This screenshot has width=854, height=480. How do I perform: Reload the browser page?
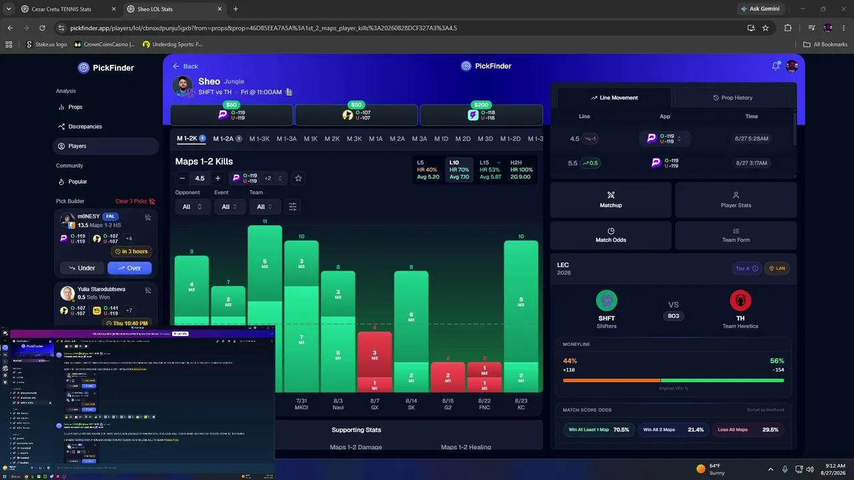point(42,28)
